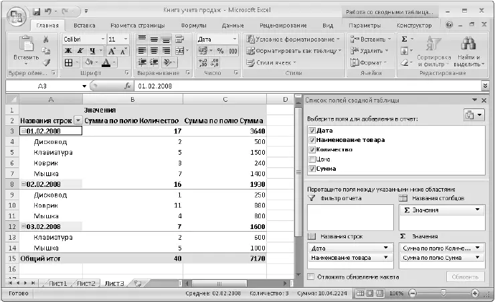
Task: Decrease the font size
Action: [123, 51]
